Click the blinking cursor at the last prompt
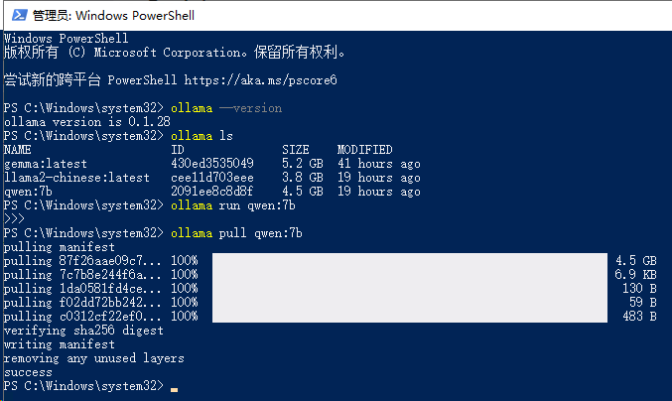672x401 pixels. pyautogui.click(x=174, y=387)
